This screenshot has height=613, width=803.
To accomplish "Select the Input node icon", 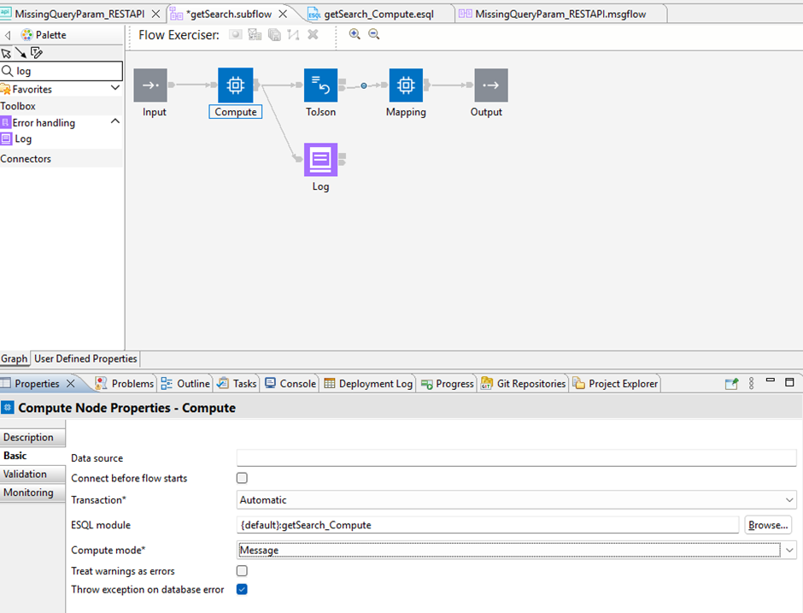I will tap(150, 85).
